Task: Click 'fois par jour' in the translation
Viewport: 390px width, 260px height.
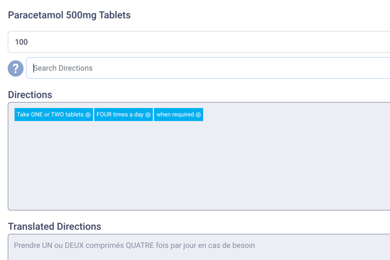Action: click(x=174, y=246)
